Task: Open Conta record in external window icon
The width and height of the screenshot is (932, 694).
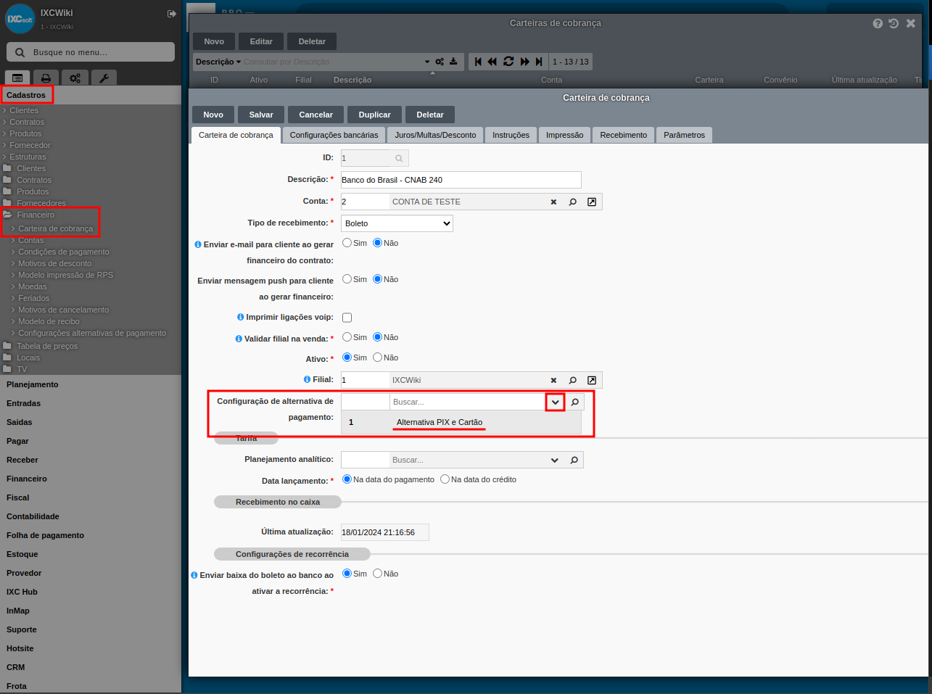Action: [592, 202]
